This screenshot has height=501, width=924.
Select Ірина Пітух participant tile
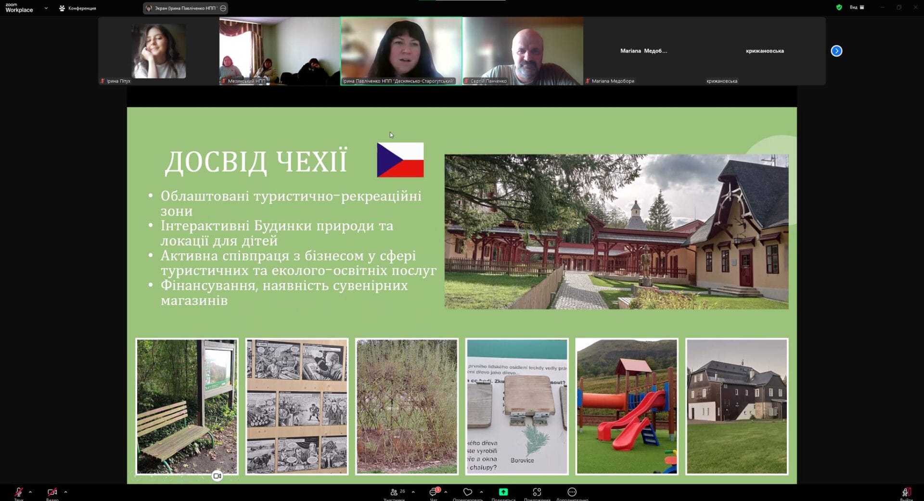[158, 51]
